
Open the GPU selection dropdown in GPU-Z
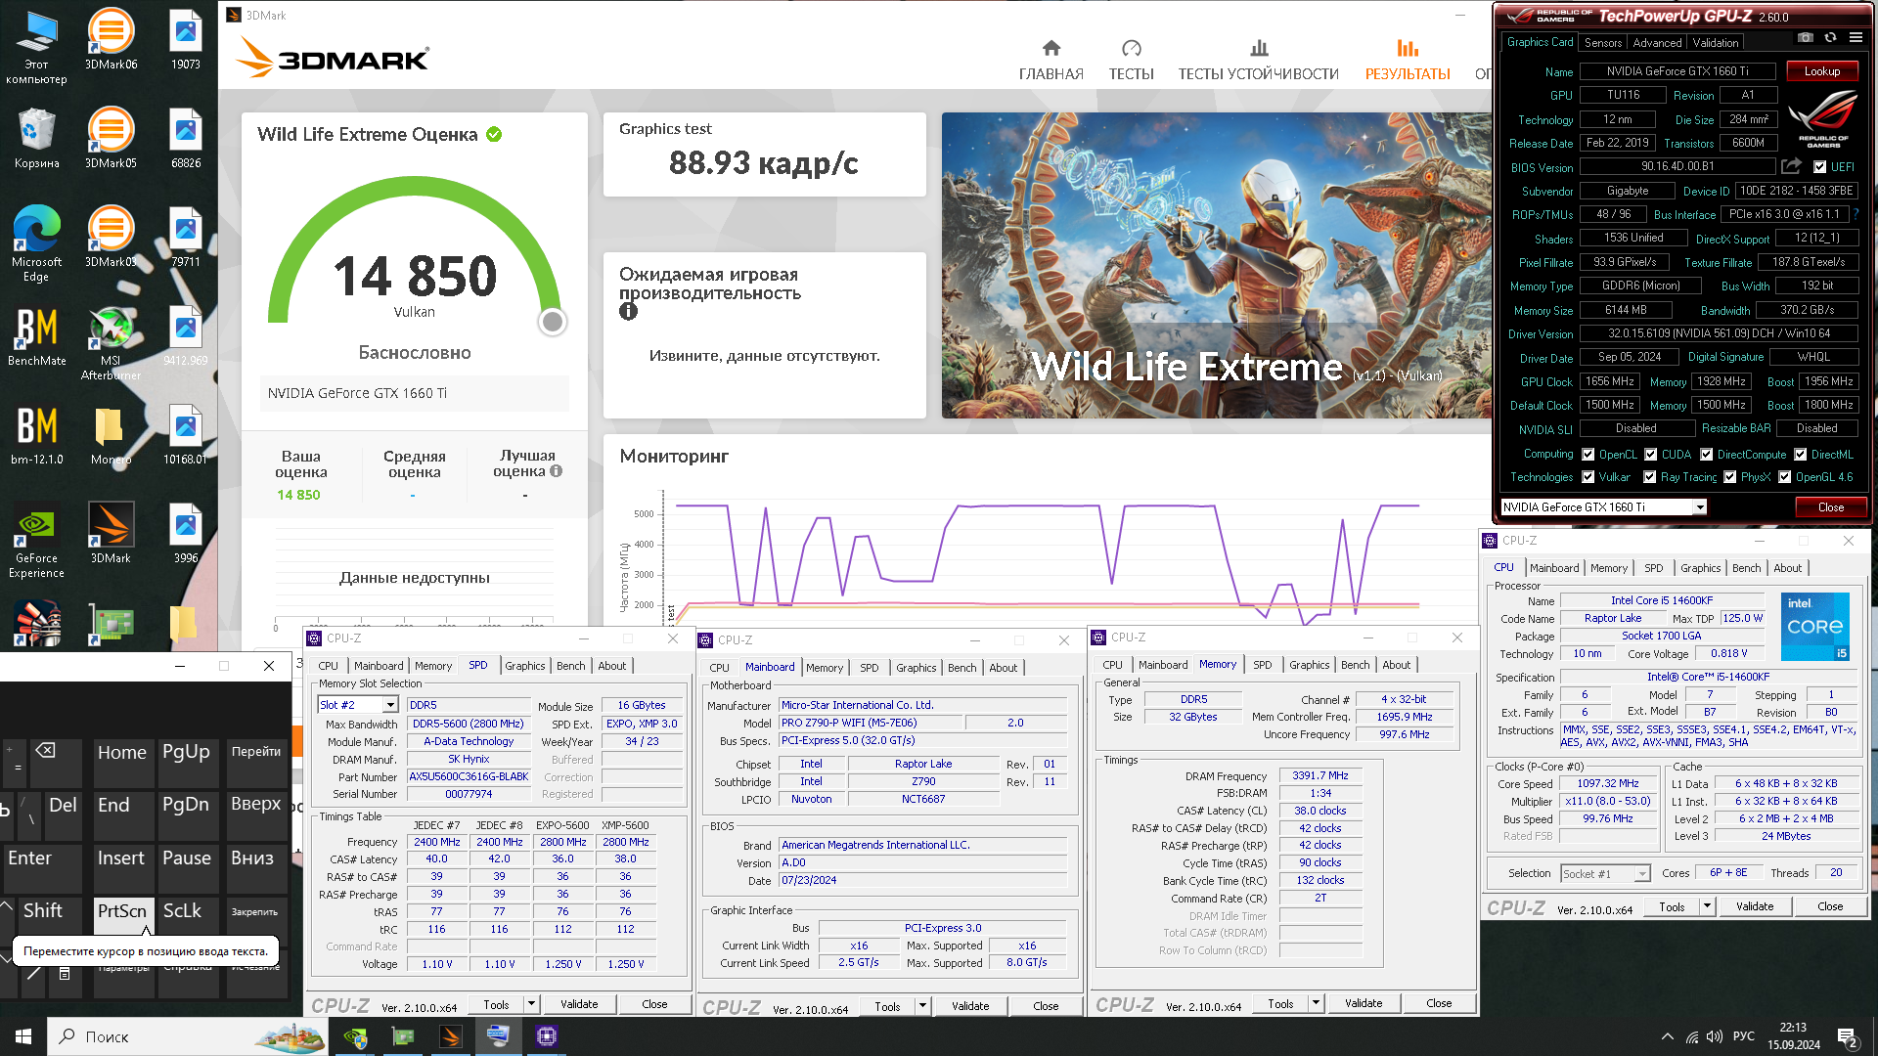click(x=1700, y=507)
